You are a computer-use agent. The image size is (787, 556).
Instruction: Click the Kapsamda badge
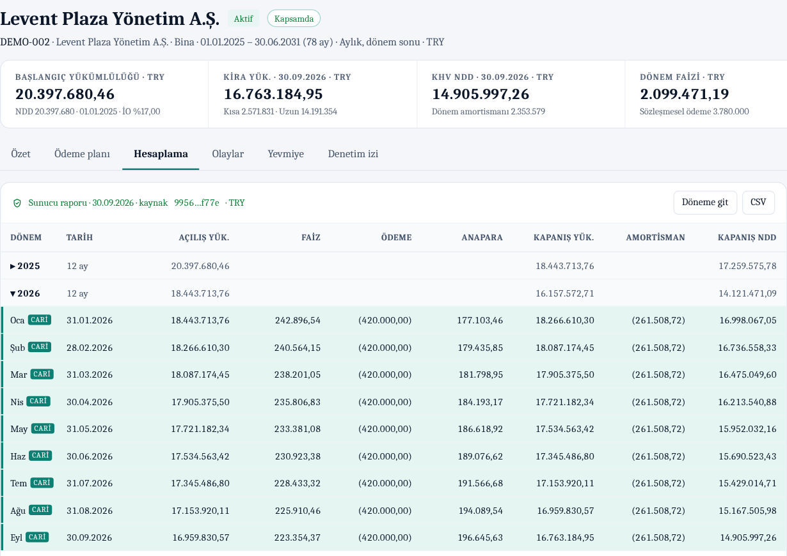(294, 19)
